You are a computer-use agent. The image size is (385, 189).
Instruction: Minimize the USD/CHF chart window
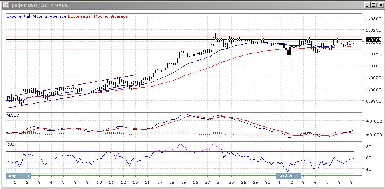(x=367, y=5)
